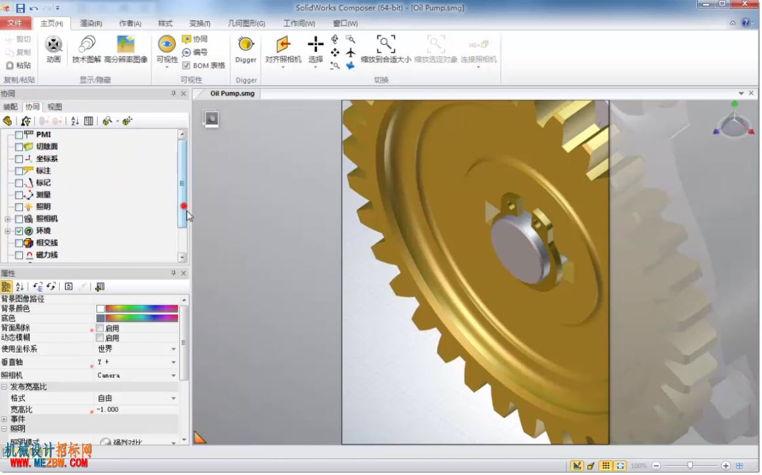Open the 照相机 Camera dropdown
Viewport: 762px width, 475px height.
click(173, 375)
